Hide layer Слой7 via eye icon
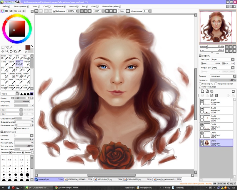The image size is (237, 190). click(202, 100)
